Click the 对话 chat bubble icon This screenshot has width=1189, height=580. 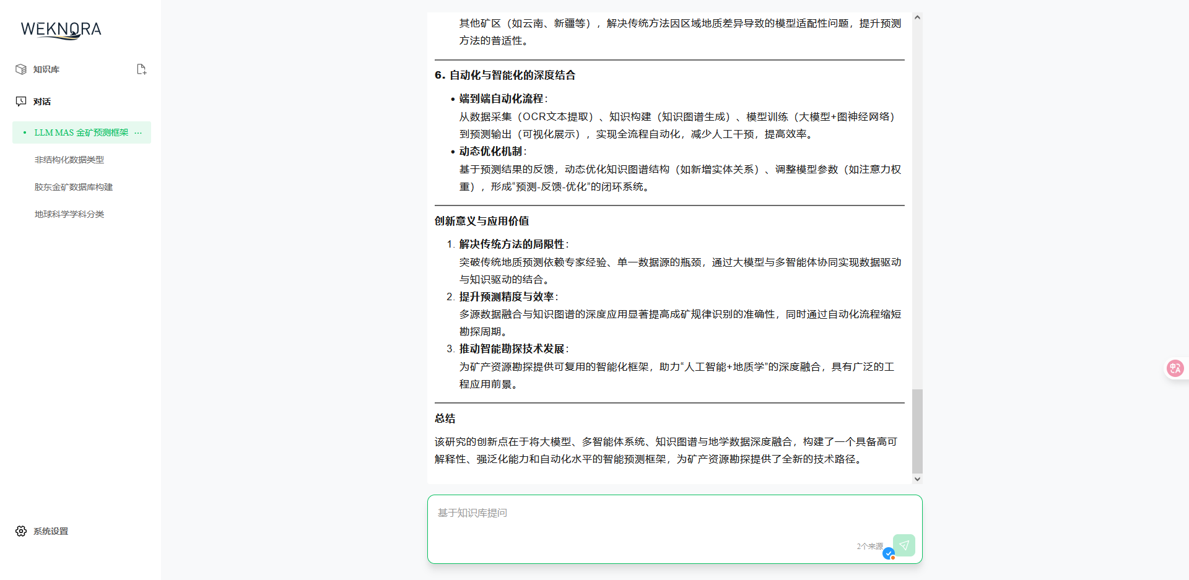22,101
